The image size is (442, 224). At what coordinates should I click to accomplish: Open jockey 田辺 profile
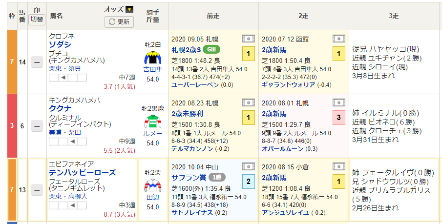tap(153, 198)
